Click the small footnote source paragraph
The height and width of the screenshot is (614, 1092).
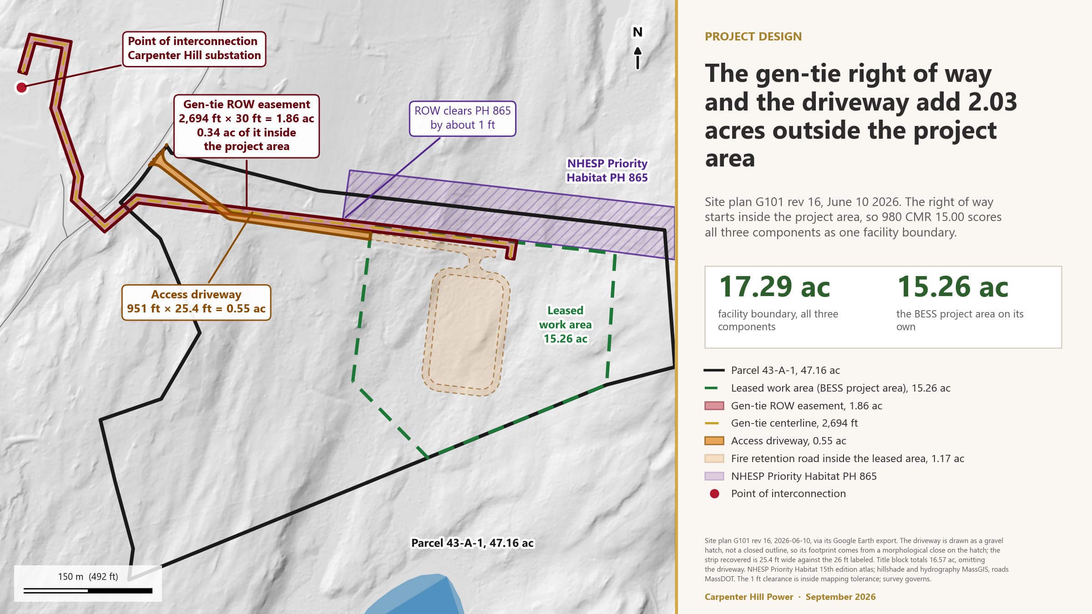[856, 560]
